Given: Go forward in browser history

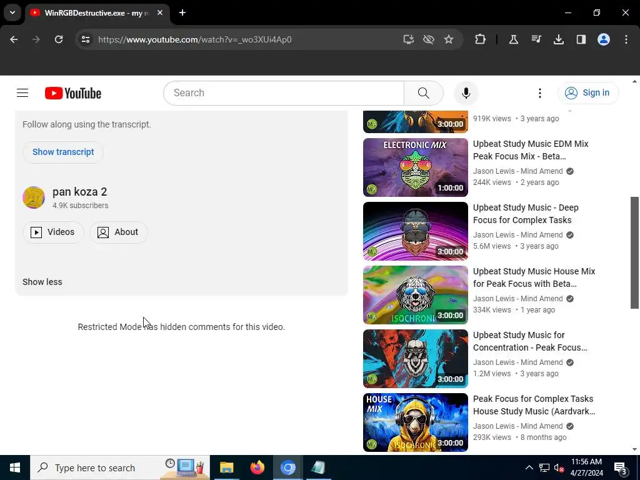Looking at the screenshot, I should tap(36, 39).
